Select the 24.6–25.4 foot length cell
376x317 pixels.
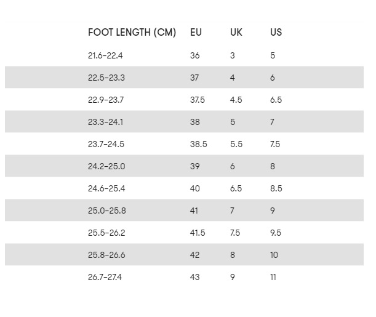coord(106,188)
